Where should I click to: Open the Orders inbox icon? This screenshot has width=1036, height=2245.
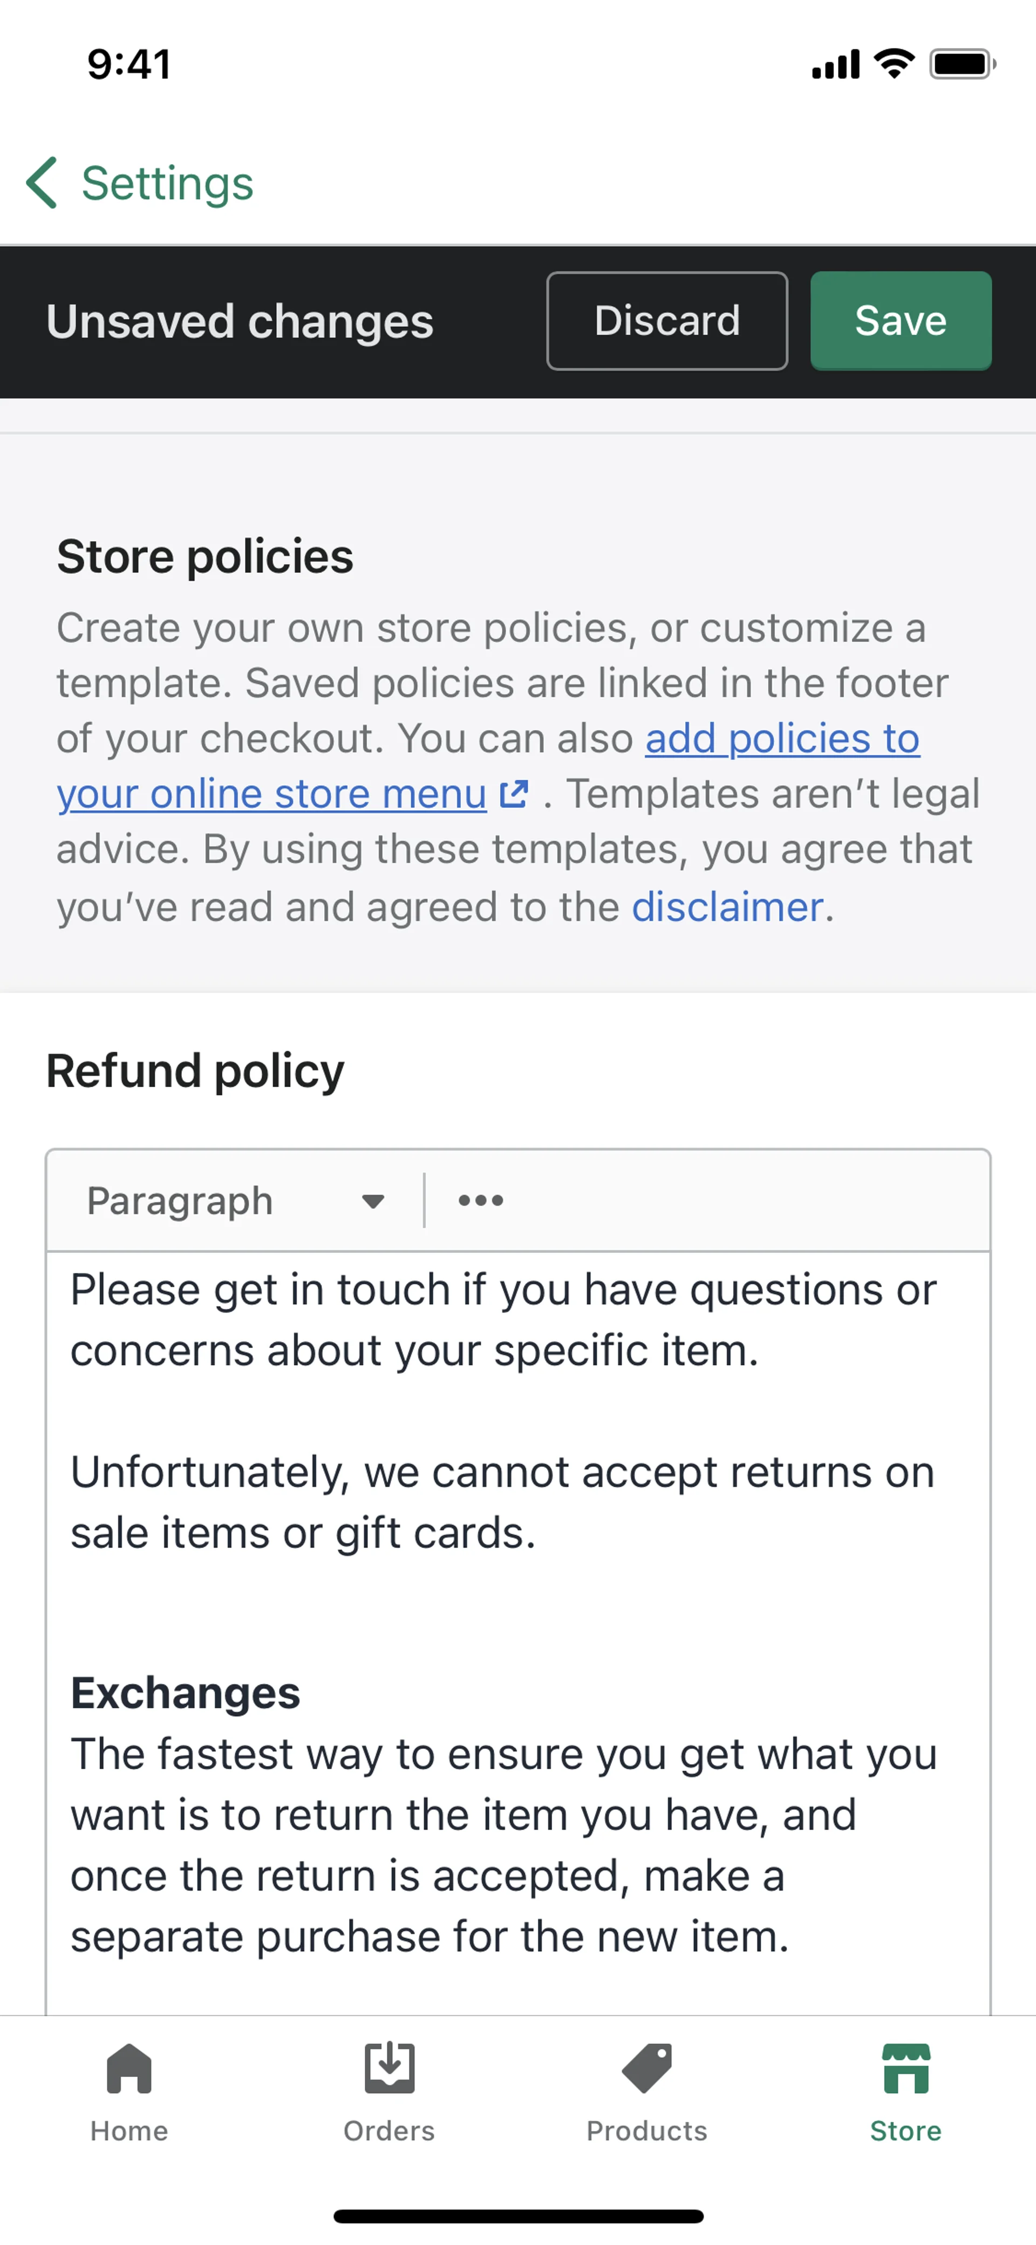click(389, 2067)
